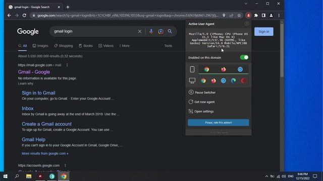Image resolution: width=323 pixels, height=181 pixels.
Task: Click the Google logo
Action: (x=28, y=31)
